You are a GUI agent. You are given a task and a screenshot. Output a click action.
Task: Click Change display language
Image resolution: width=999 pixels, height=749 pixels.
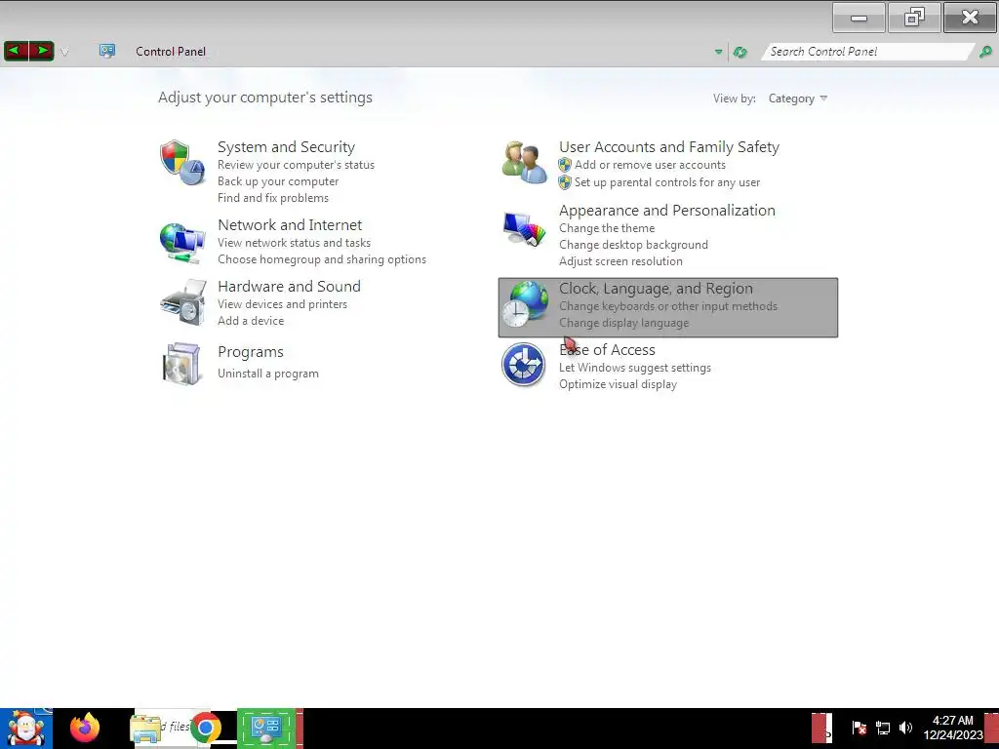click(x=623, y=323)
